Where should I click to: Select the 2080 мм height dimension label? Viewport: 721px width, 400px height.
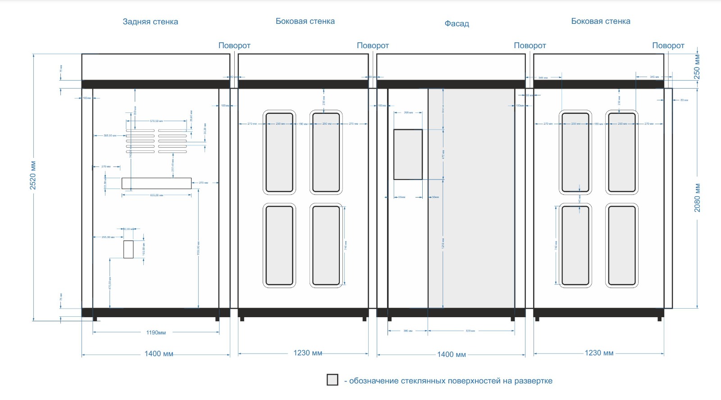(x=697, y=198)
